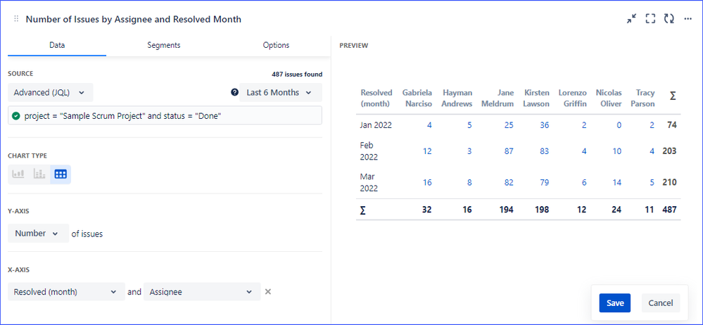Switch to the Segments tab
The height and width of the screenshot is (325, 703).
pos(164,45)
